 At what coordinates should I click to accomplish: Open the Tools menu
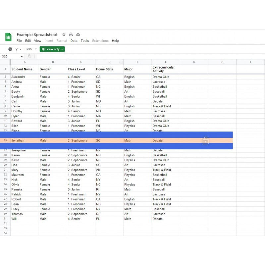click(x=85, y=41)
